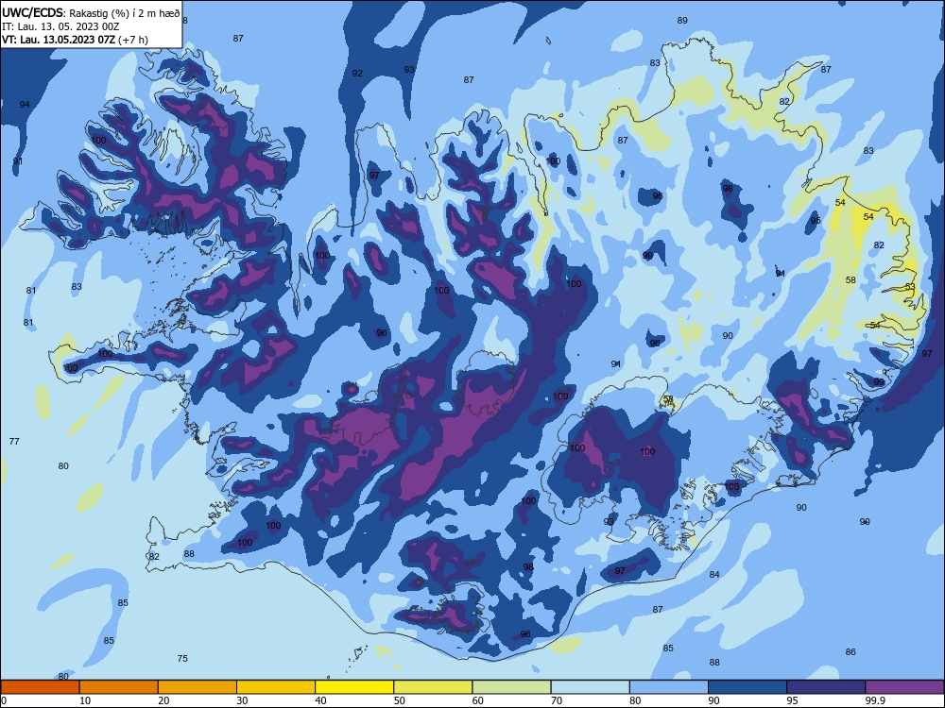
Task: Click the legend tick label '20'
Action: [163, 700]
